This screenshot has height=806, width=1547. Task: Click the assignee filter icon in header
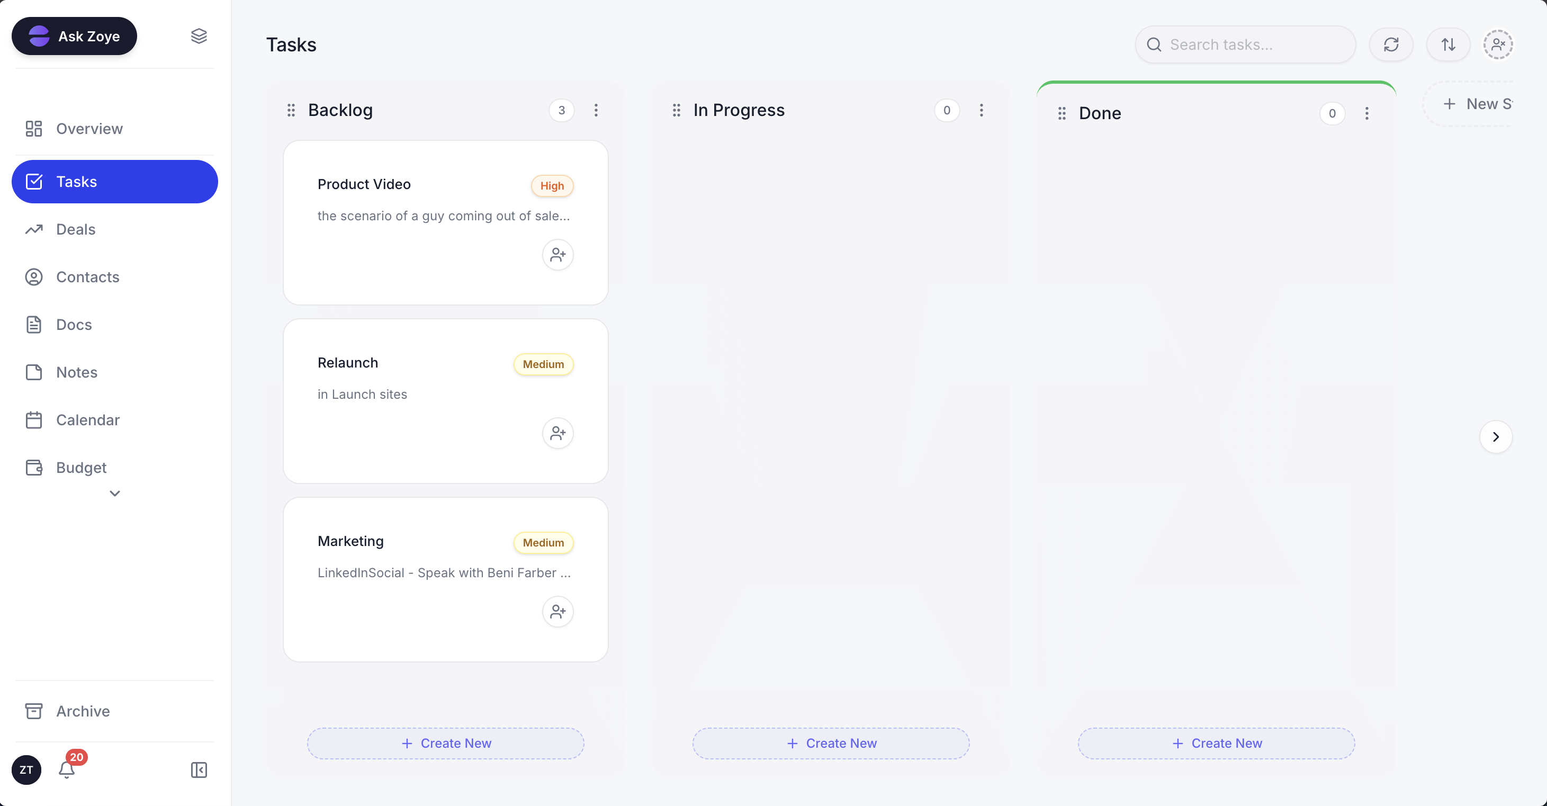pyautogui.click(x=1498, y=44)
